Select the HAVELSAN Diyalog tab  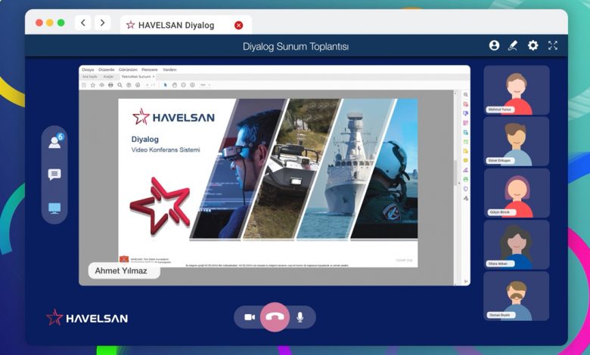(175, 25)
